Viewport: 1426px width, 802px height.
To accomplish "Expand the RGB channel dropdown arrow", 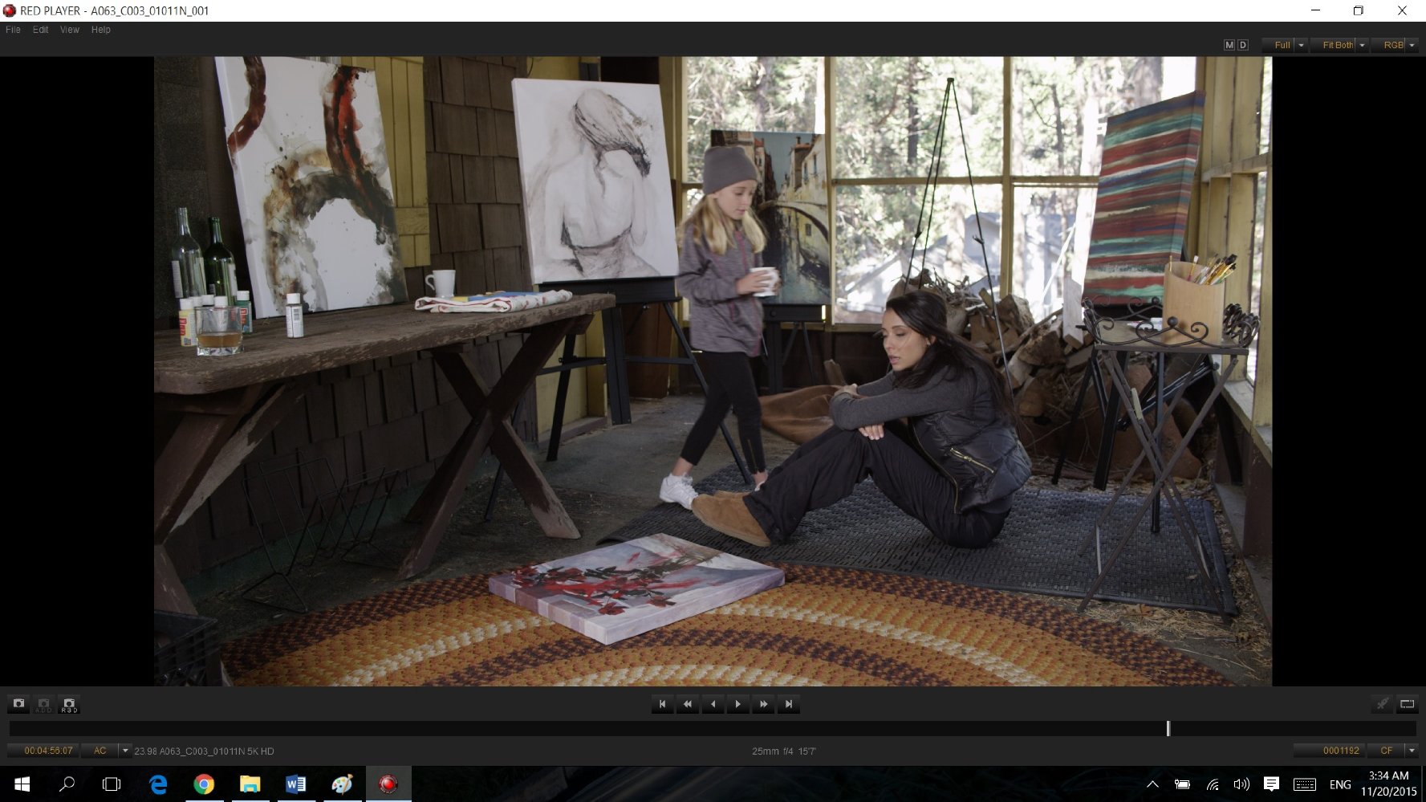I will [x=1412, y=45].
